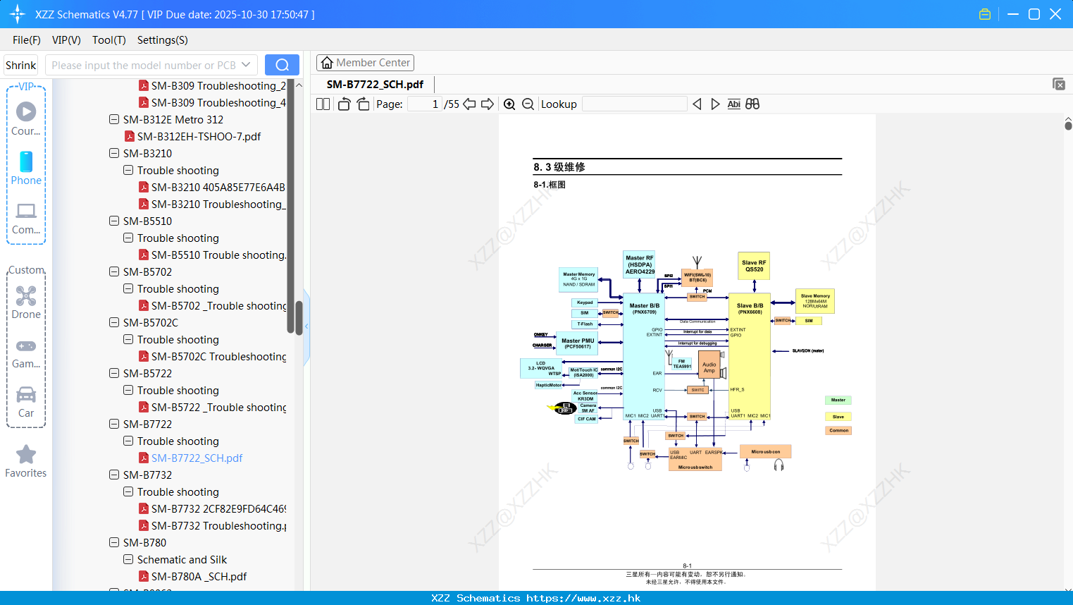Collapse the SM-B7732 node
The image size is (1073, 605).
(114, 475)
